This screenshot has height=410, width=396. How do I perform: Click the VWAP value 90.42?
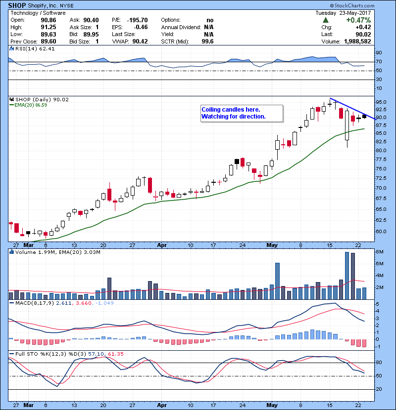pos(140,41)
